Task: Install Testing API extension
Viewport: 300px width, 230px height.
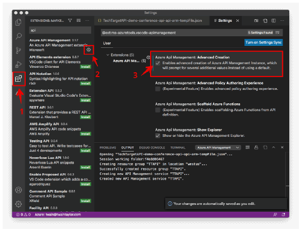Action: pyautogui.click(x=85, y=151)
